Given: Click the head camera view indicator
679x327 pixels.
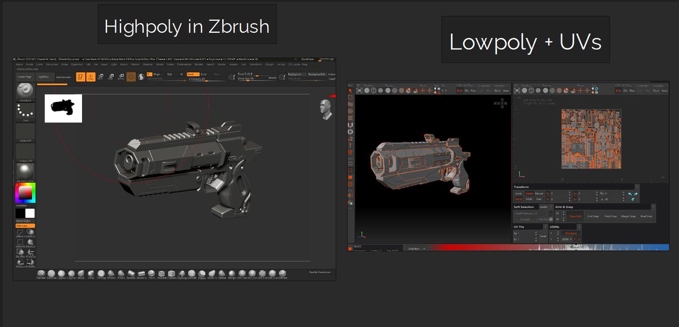Looking at the screenshot, I should [325, 109].
